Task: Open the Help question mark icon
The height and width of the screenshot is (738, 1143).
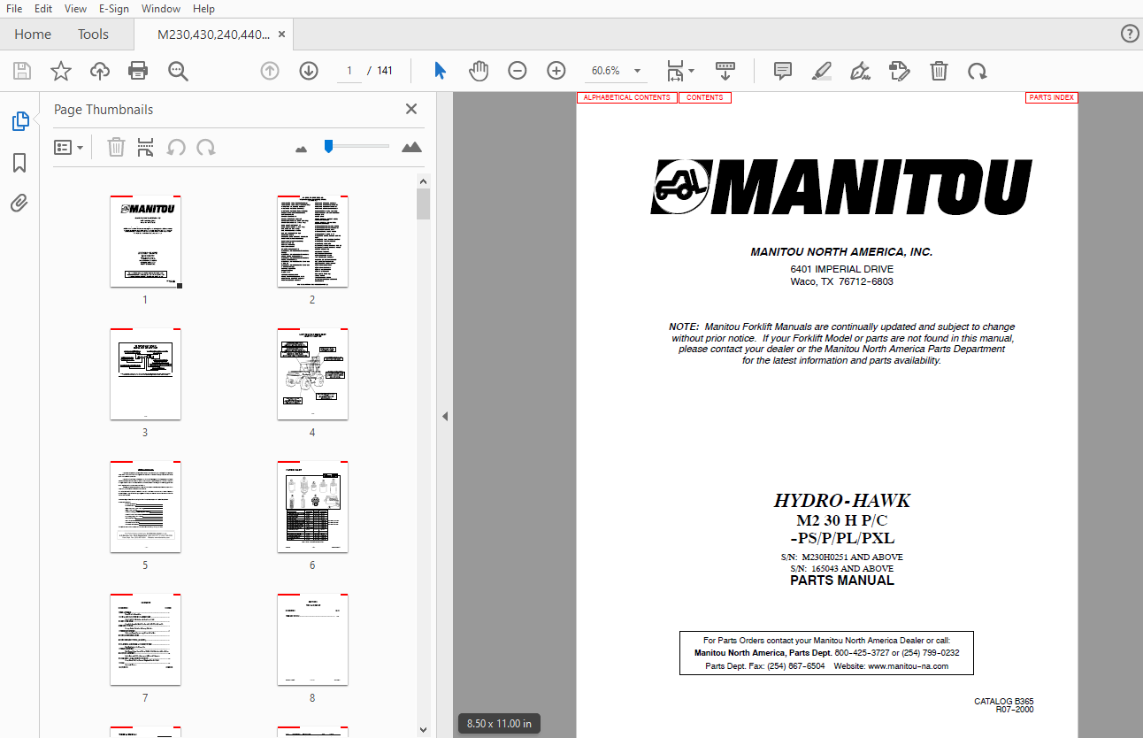Action: (x=1130, y=34)
